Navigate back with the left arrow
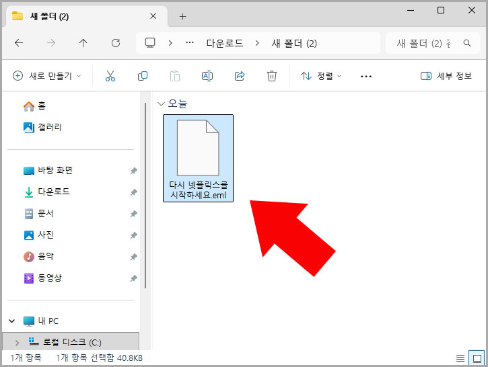 [x=19, y=43]
